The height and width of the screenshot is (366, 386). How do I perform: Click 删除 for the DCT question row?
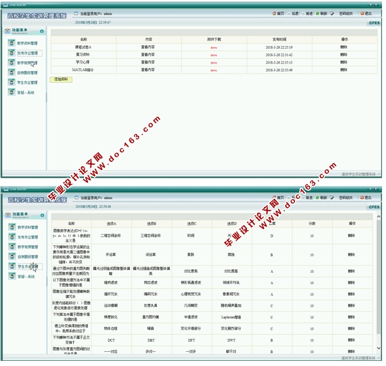click(351, 340)
